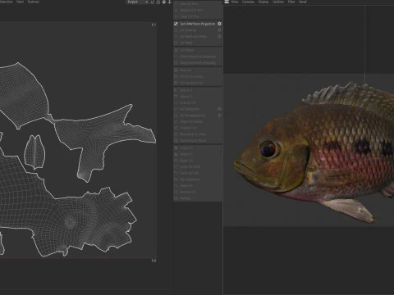
Task: Select the UV Peeler tool
Action: pos(198,50)
